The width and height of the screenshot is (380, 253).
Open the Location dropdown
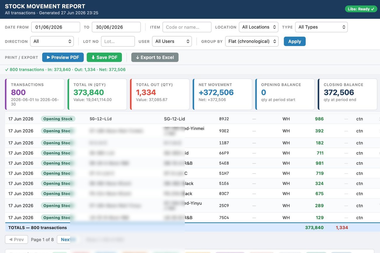(259, 27)
